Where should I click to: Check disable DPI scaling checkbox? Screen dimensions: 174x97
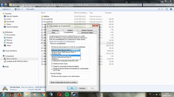[x=52, y=69]
